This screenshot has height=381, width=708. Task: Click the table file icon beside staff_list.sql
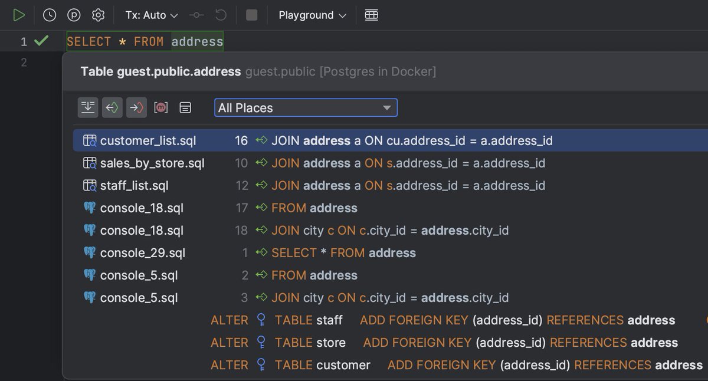click(x=90, y=186)
